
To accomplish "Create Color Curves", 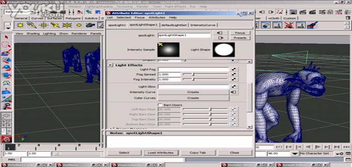I will tap(193, 98).
